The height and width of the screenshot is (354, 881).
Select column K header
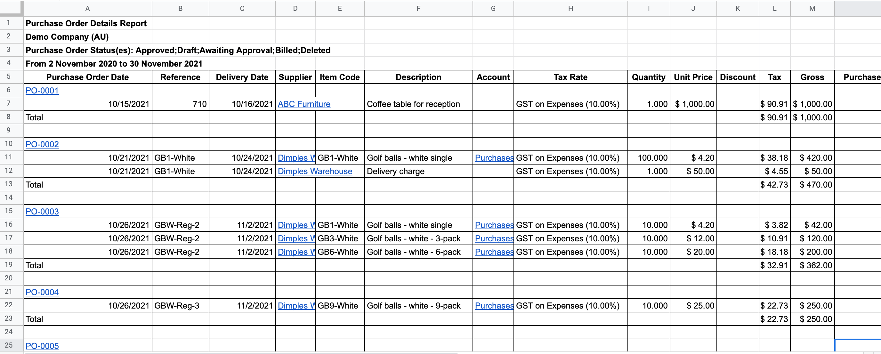tap(738, 9)
